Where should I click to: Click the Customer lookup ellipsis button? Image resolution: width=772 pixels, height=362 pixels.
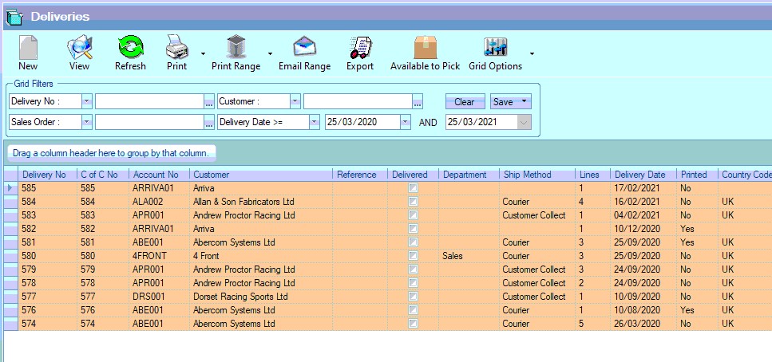(417, 101)
